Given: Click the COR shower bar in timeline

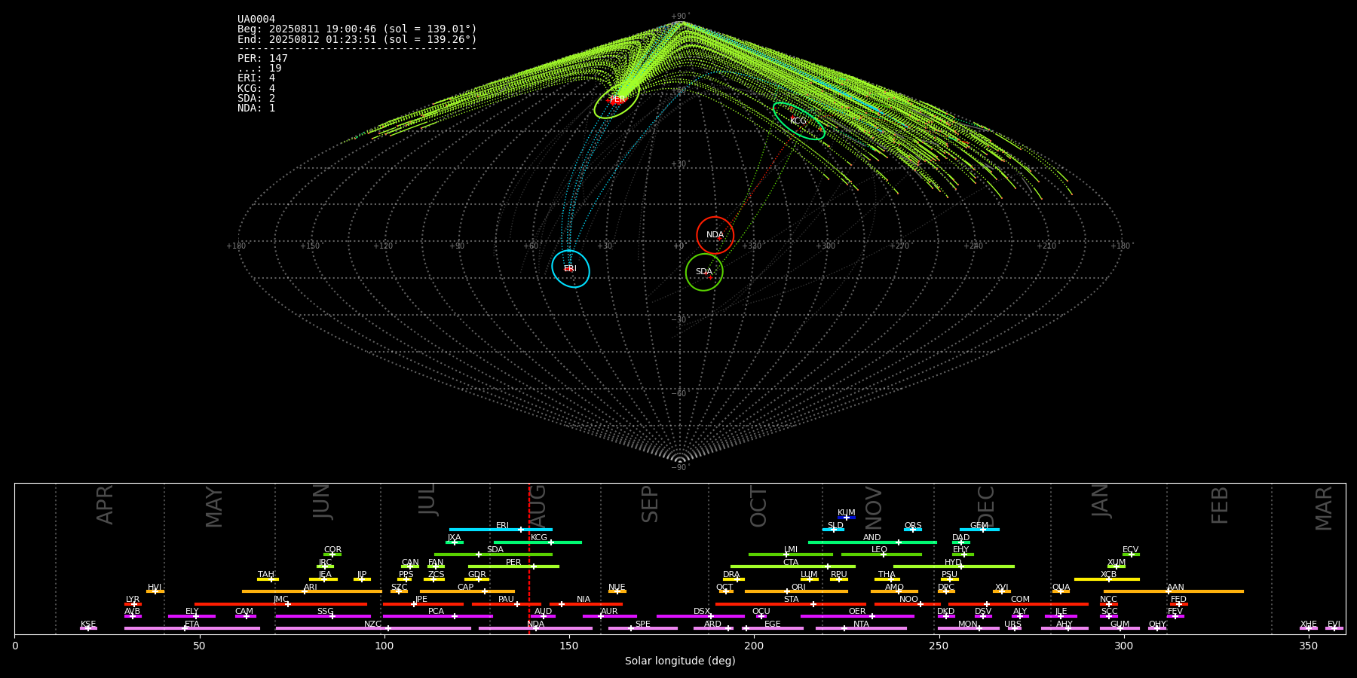Looking at the screenshot, I should 332,554.
